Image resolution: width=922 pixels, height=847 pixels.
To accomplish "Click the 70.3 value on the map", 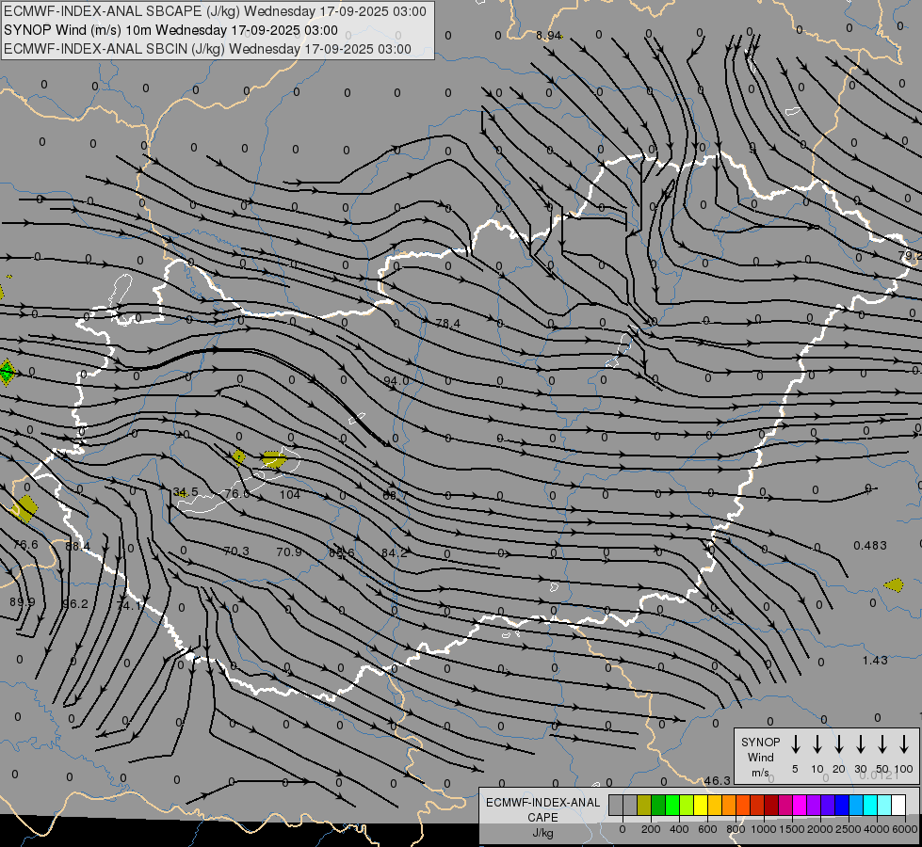I will [237, 551].
